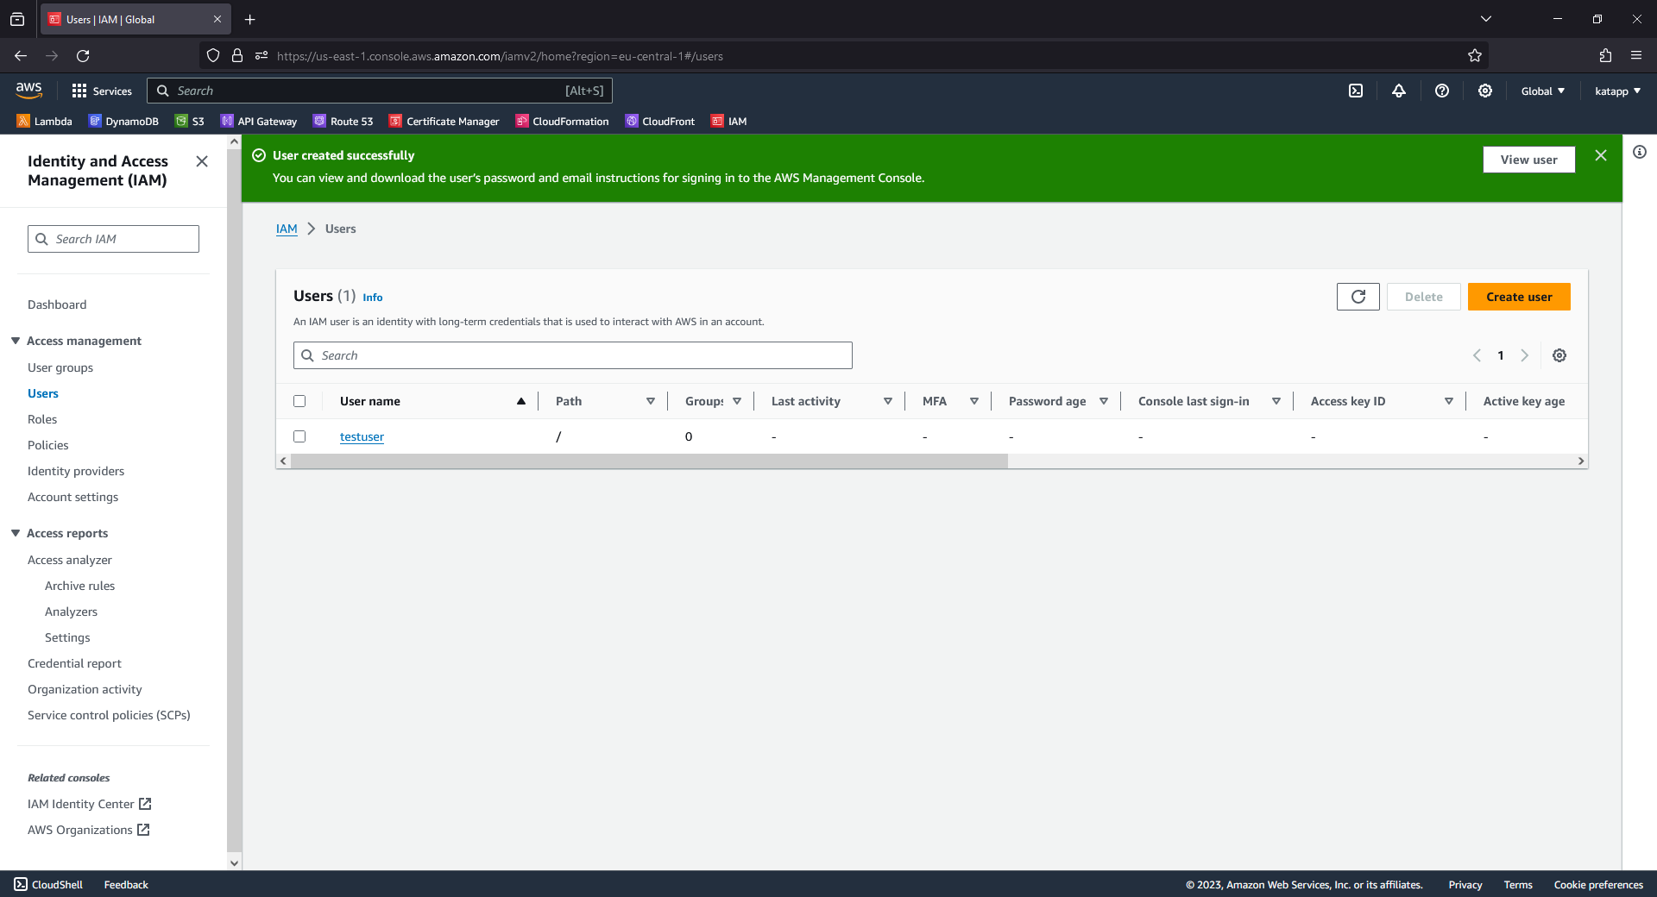Open table preferences gear icon

click(x=1559, y=355)
